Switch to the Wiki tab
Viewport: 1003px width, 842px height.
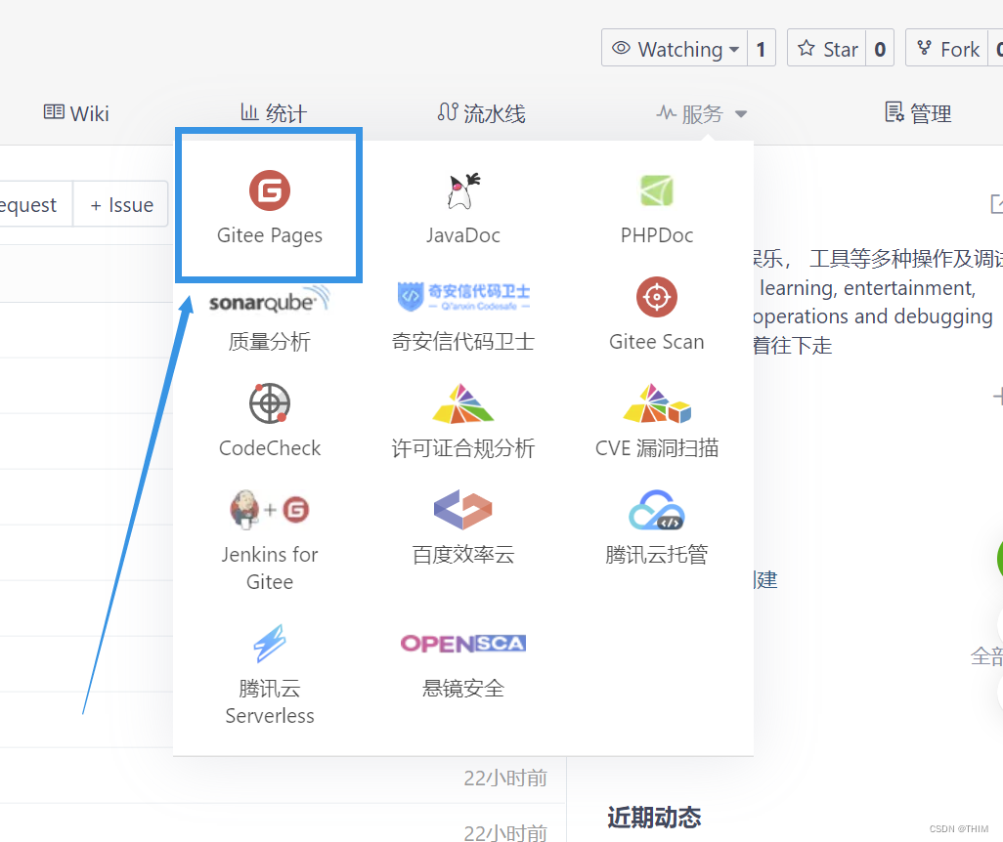(x=75, y=112)
